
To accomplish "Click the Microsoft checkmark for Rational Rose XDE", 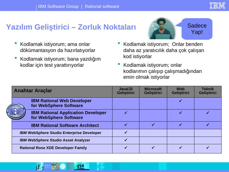I will [x=153, y=148].
